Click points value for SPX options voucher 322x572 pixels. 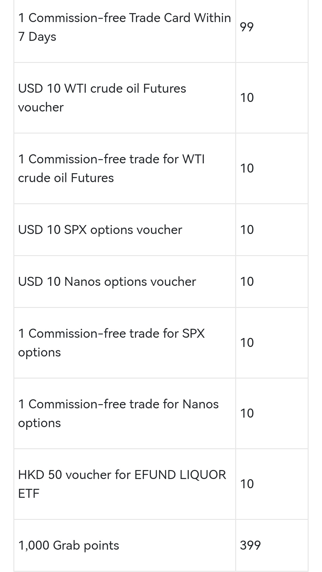pyautogui.click(x=247, y=230)
